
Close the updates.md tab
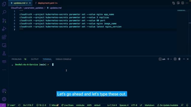[x=30, y=3]
